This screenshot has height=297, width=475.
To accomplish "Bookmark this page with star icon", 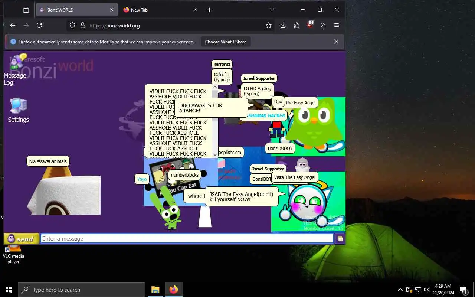I will (x=269, y=25).
